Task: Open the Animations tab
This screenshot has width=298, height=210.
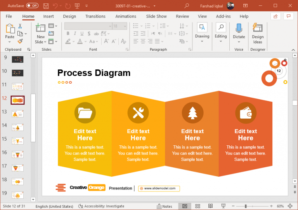Action: pos(126,16)
